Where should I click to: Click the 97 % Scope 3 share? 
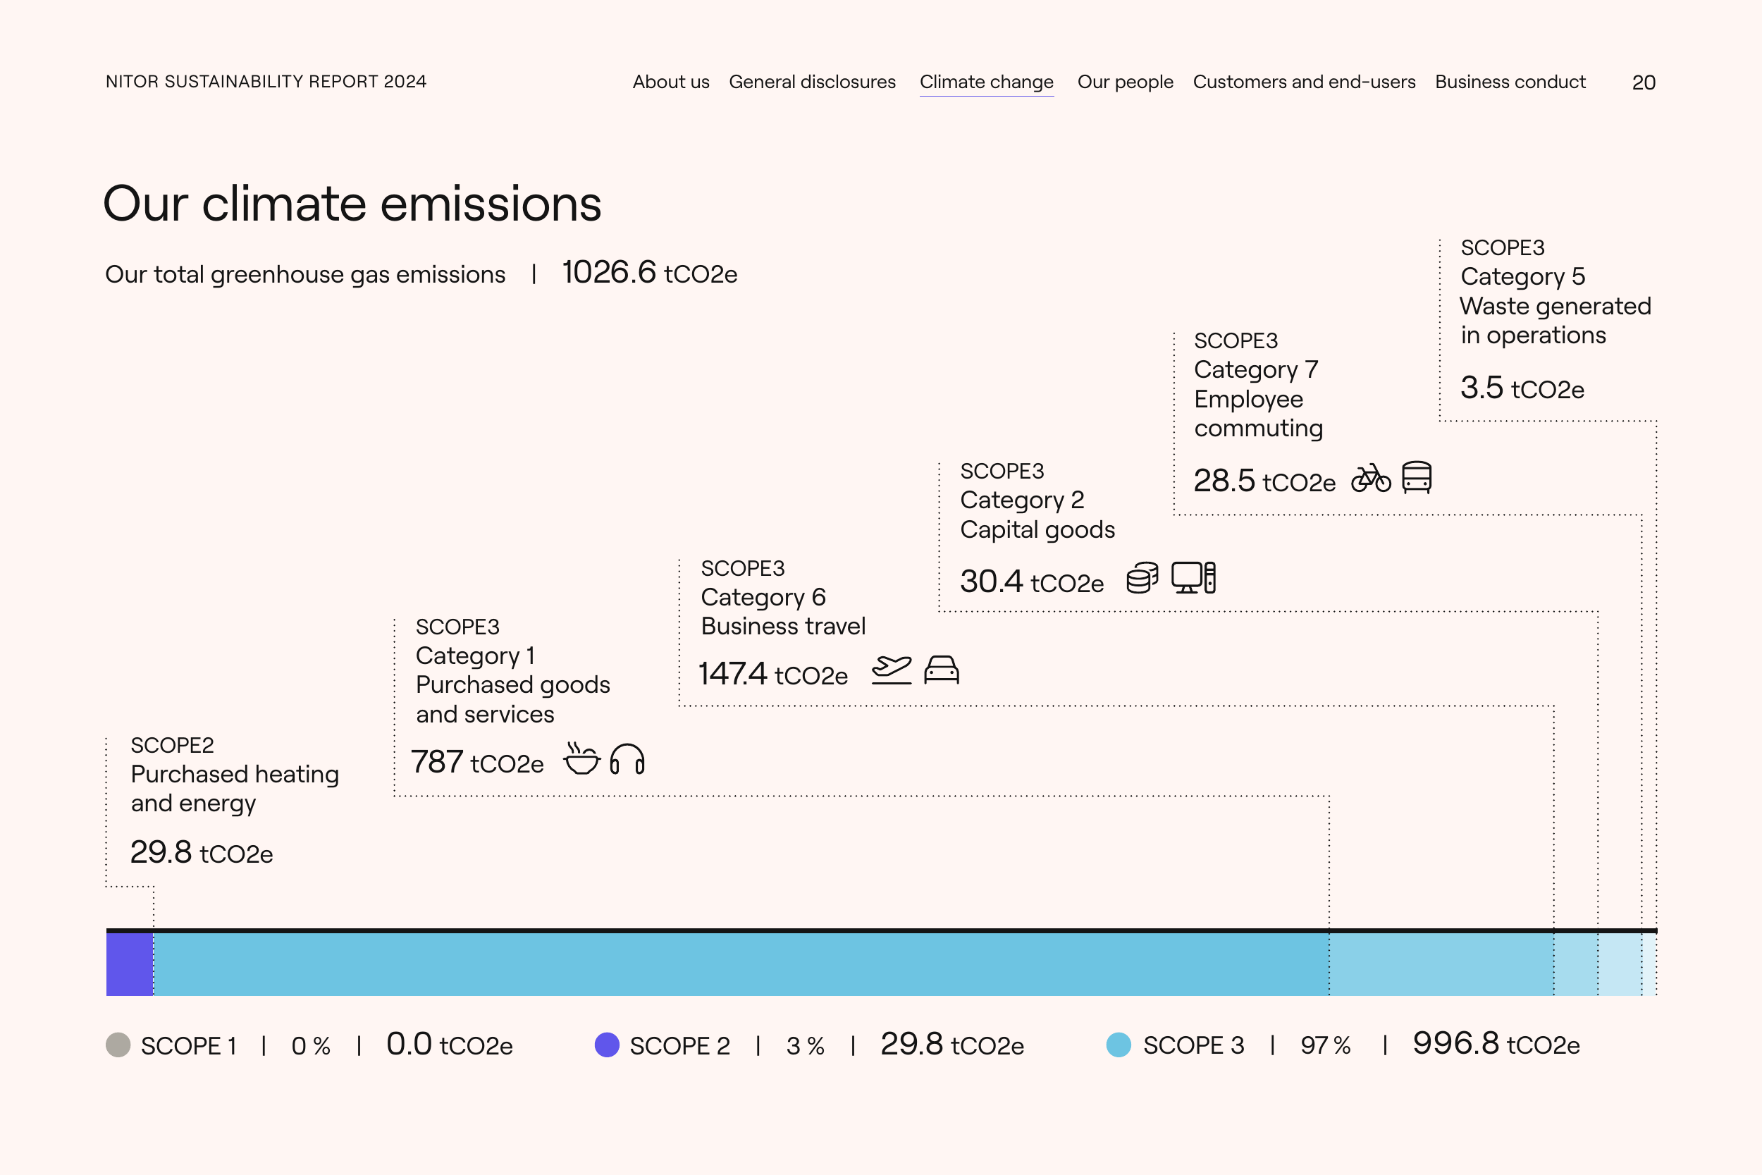[1325, 1045]
